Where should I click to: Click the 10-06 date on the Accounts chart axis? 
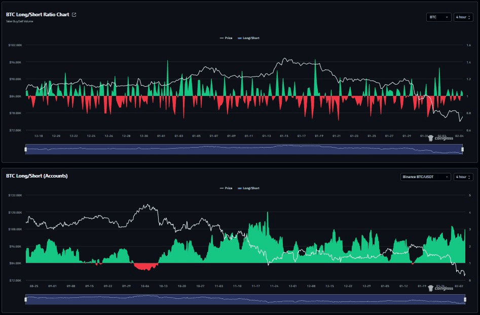(x=145, y=286)
